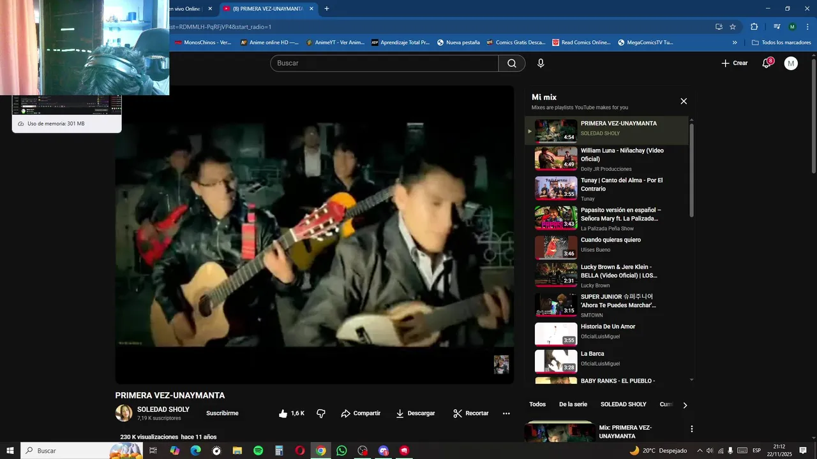Show more filter chips with right arrow
817x459 pixels.
685,405
